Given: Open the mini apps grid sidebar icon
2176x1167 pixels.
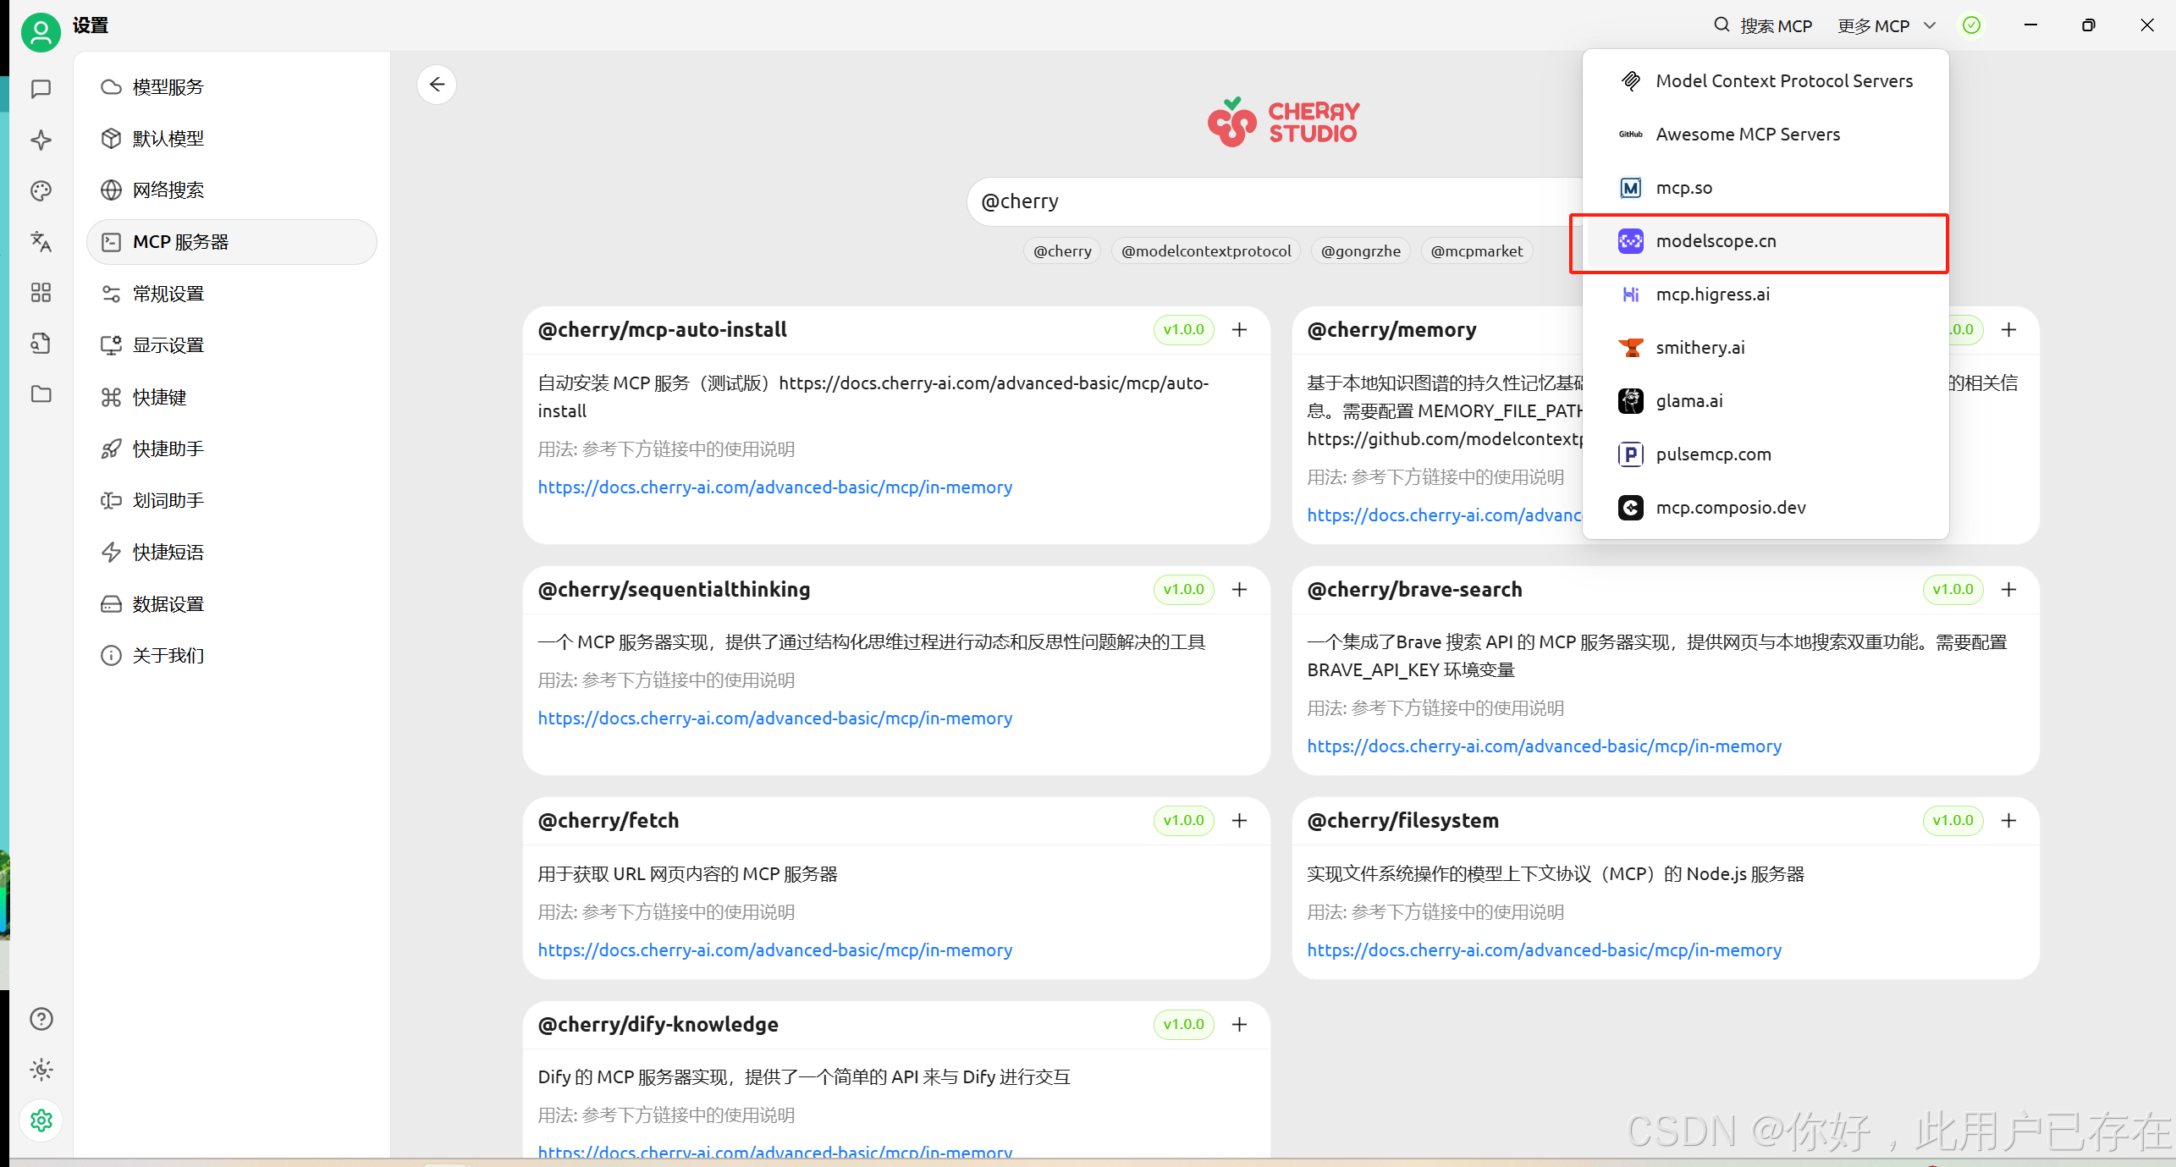Looking at the screenshot, I should [x=41, y=292].
